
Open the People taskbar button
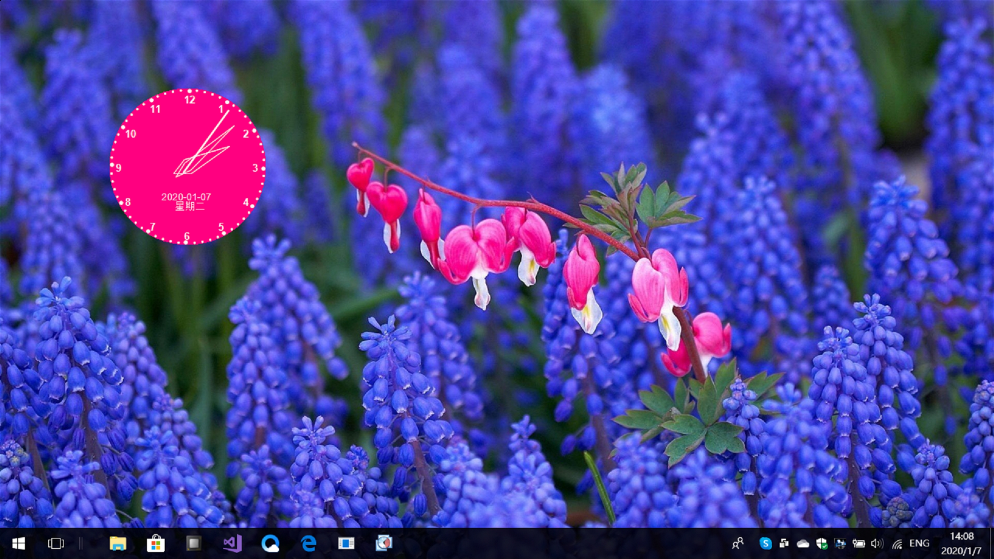738,543
